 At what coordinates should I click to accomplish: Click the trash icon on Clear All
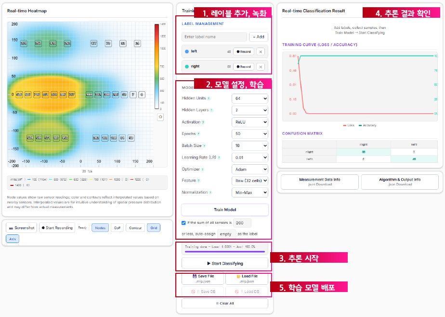pos(217,304)
